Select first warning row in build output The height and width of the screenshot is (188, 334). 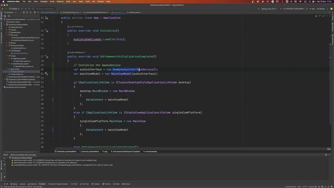tap(54, 160)
